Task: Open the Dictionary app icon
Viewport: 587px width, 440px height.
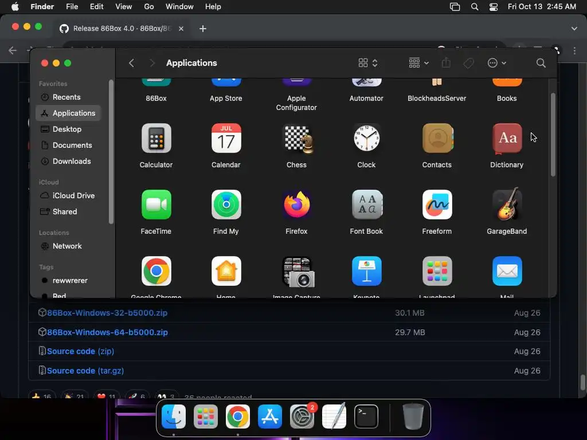Action: coord(507,138)
